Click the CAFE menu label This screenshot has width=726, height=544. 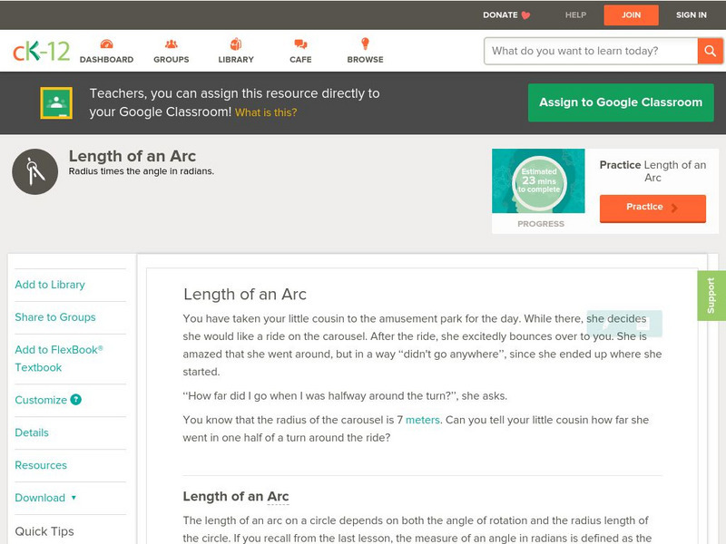coord(300,60)
